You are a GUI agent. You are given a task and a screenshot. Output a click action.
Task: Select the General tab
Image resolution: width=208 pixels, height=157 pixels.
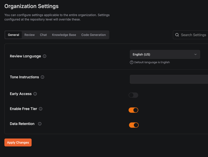point(14,35)
